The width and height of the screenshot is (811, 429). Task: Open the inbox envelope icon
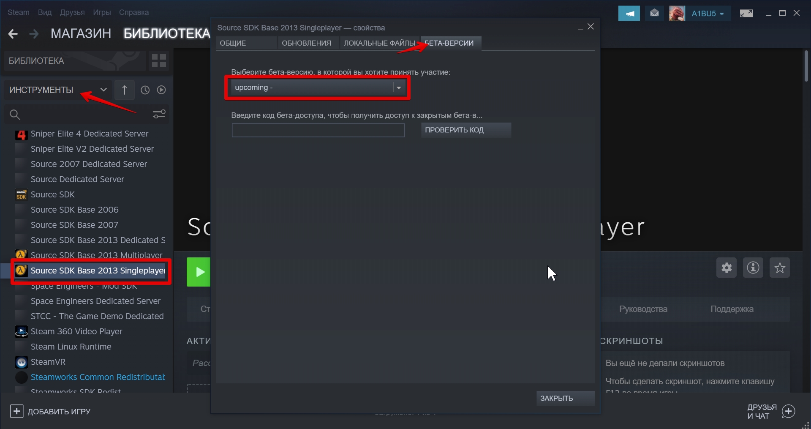click(x=654, y=13)
